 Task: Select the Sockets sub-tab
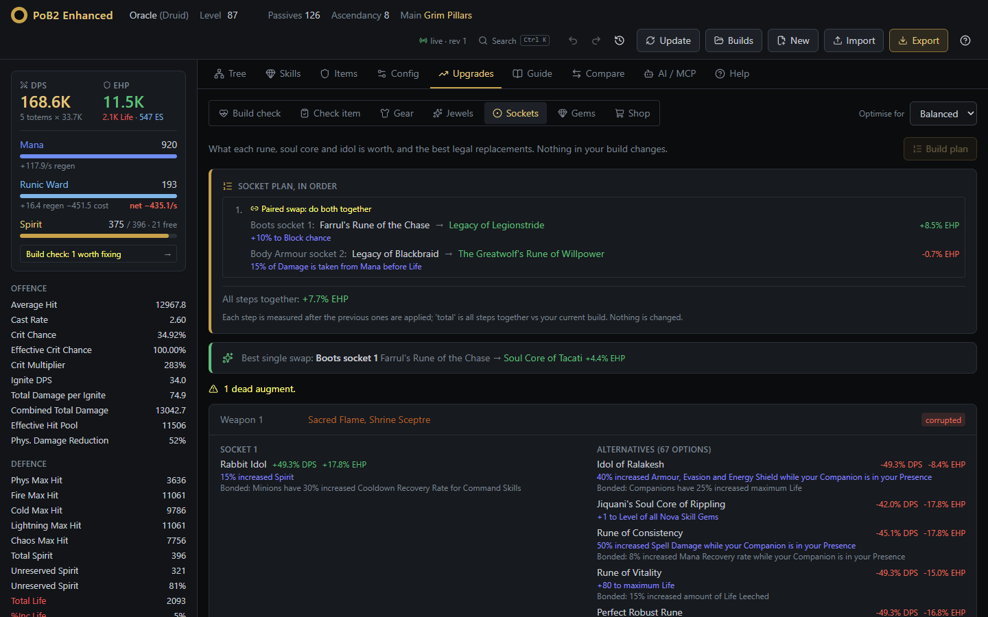click(515, 113)
